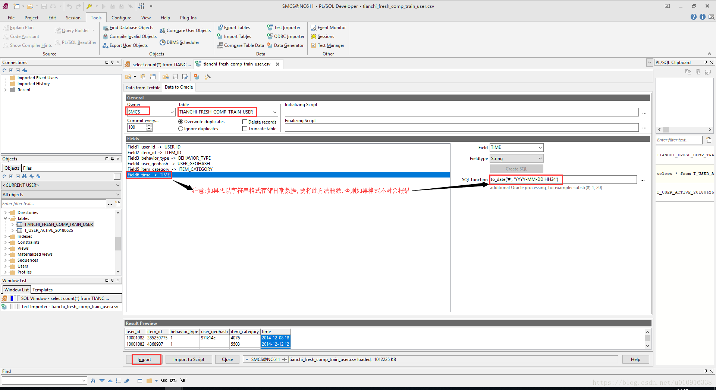Run Compile Invalid Objects
This screenshot has height=390, width=716.
(130, 36)
